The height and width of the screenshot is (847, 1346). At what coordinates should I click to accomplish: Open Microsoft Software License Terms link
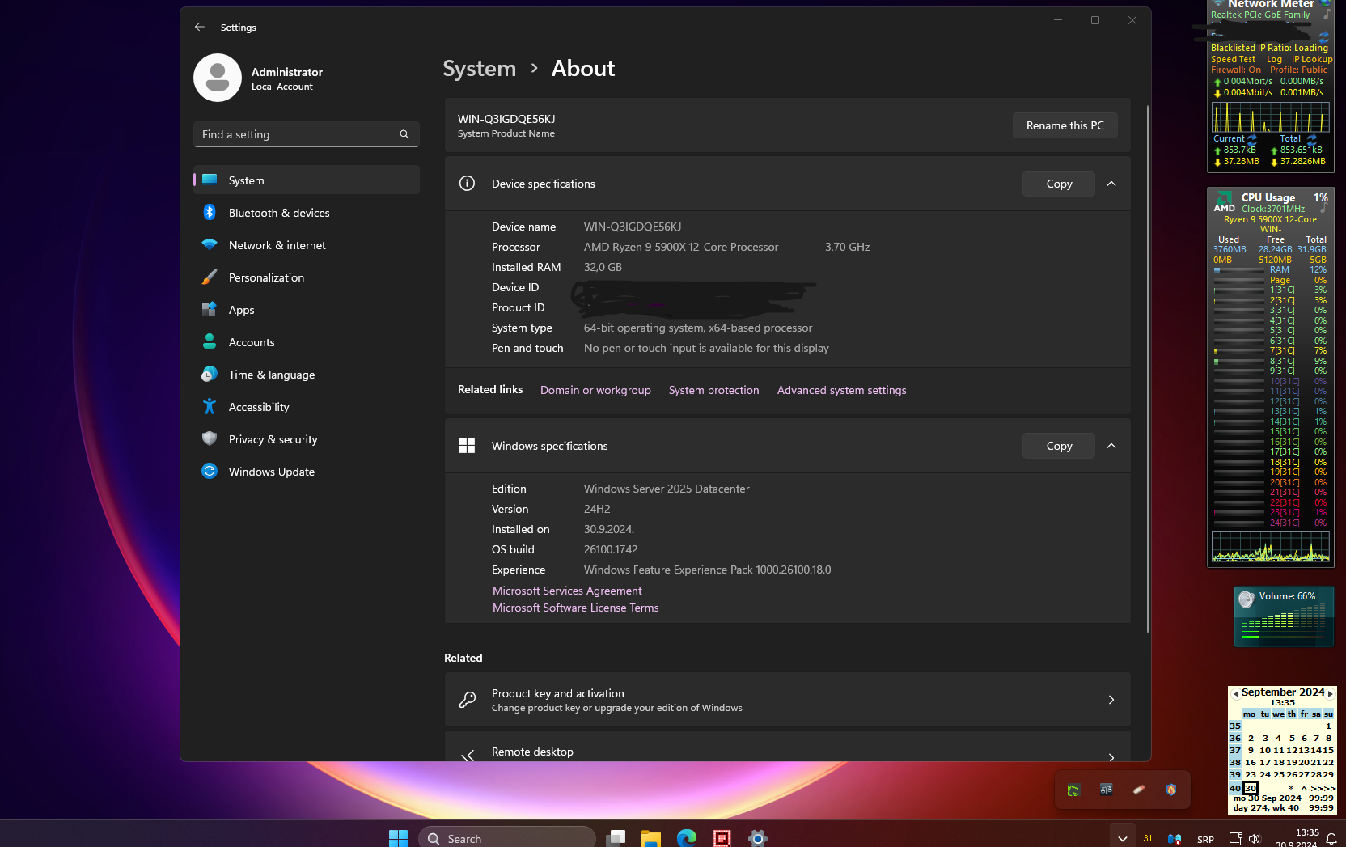pos(575,608)
